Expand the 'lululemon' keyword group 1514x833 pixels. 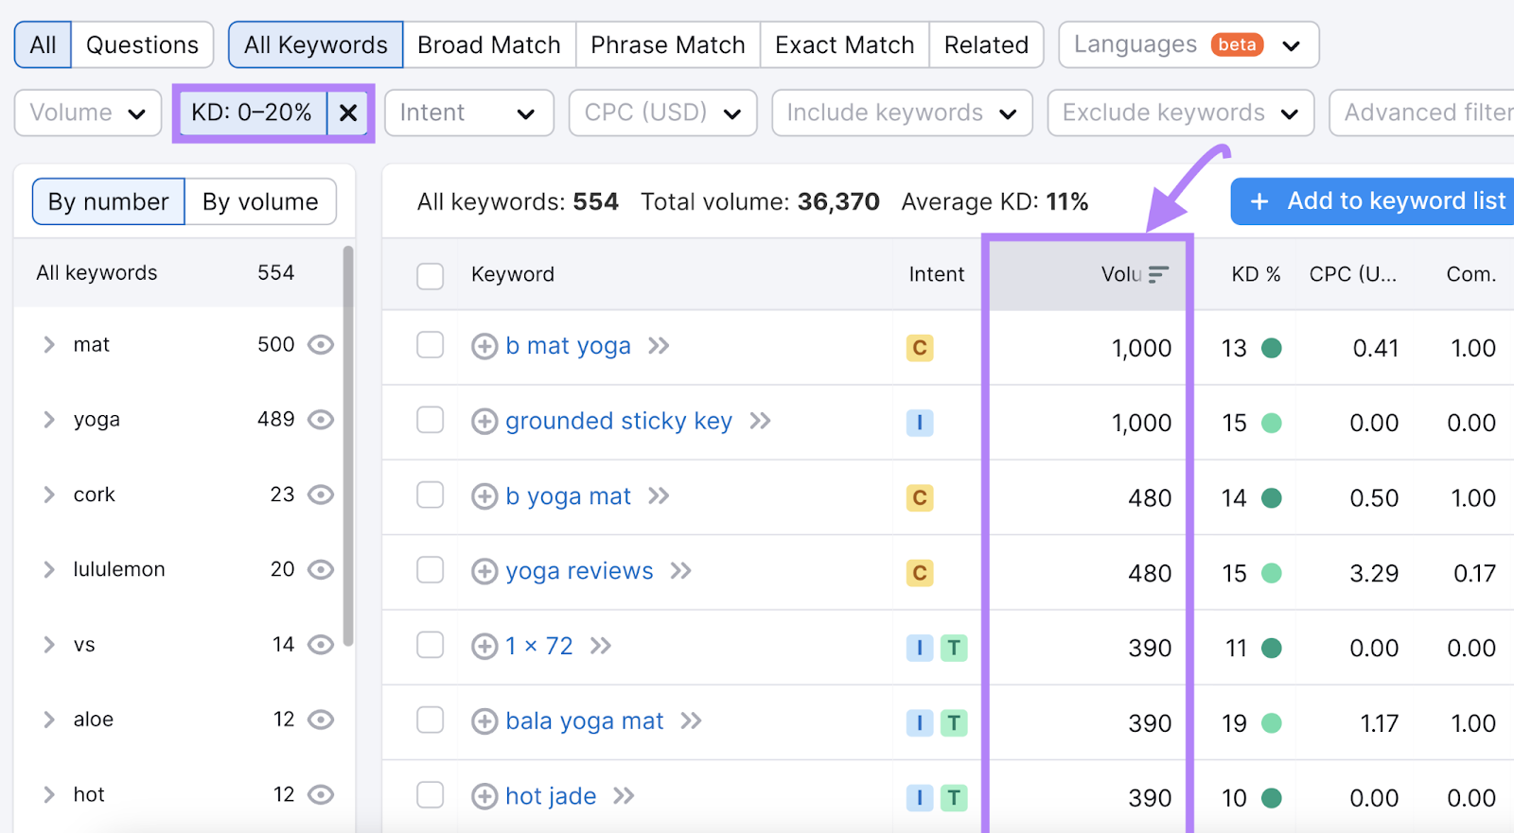(x=49, y=569)
